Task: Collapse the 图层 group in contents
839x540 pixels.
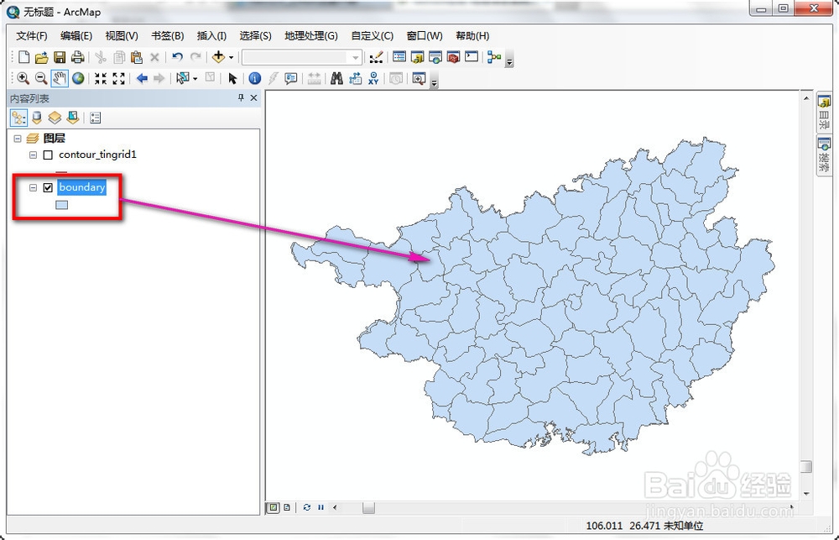Action: click(x=17, y=138)
